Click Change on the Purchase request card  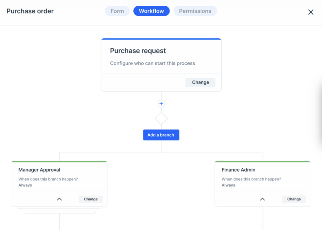pyautogui.click(x=200, y=82)
